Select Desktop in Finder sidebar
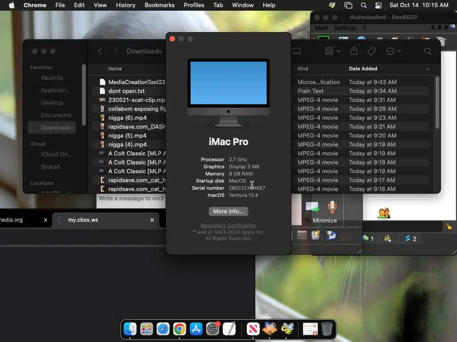The height and width of the screenshot is (342, 457). [x=52, y=103]
